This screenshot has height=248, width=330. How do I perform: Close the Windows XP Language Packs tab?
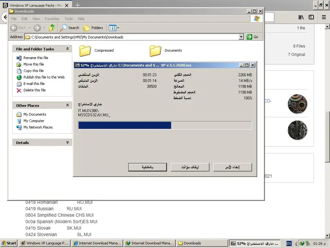pos(66,5)
